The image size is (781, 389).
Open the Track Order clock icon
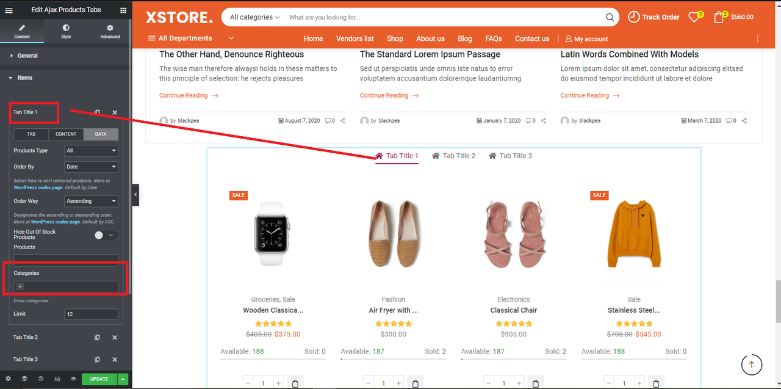click(x=634, y=17)
